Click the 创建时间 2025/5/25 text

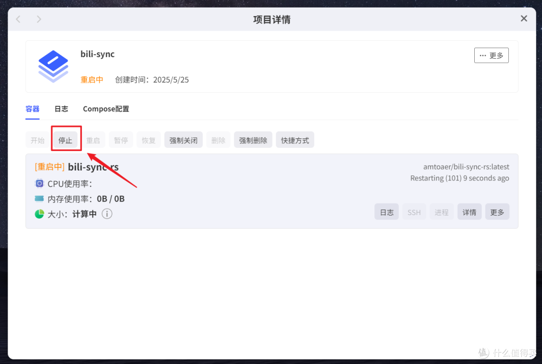pyautogui.click(x=152, y=80)
